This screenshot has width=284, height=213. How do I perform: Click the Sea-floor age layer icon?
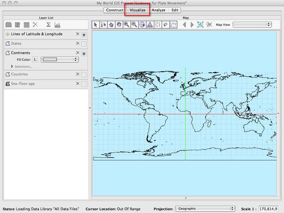pyautogui.click(x=8, y=84)
